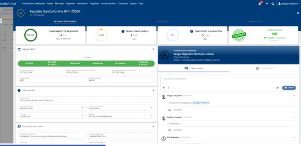Send the comment with Enviar button

289,88
